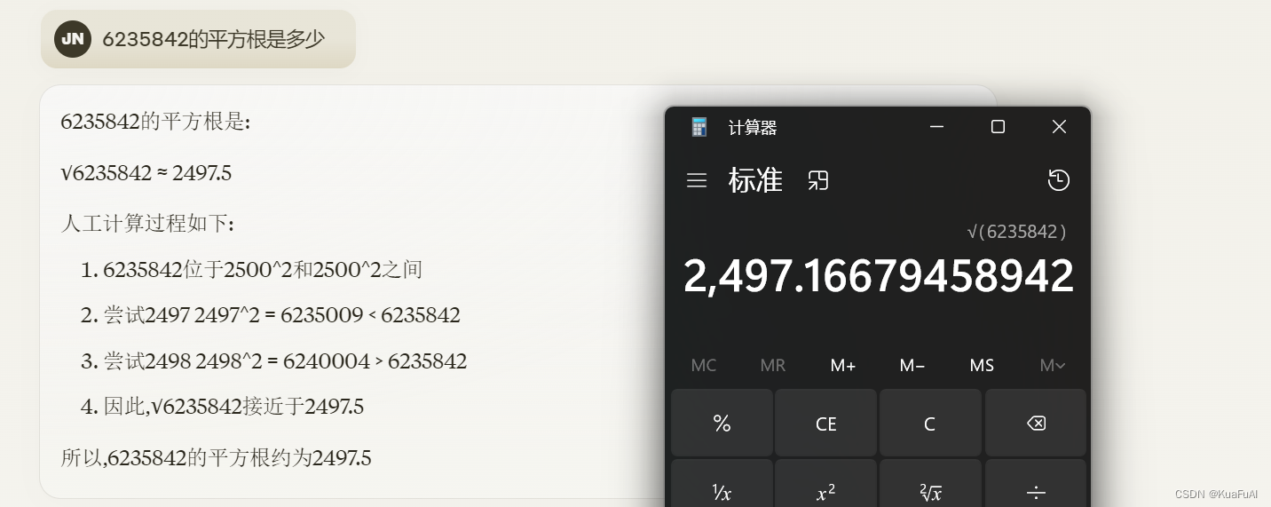The image size is (1271, 507).
Task: Toggle keep-on-top mode icon beside 标准
Action: (x=817, y=180)
